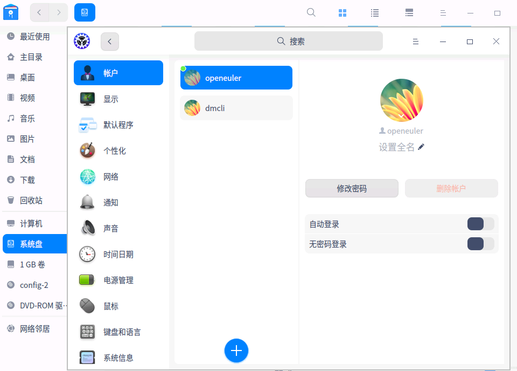Open the file manager hamburger menu
This screenshot has width=517, height=371.
[x=443, y=13]
